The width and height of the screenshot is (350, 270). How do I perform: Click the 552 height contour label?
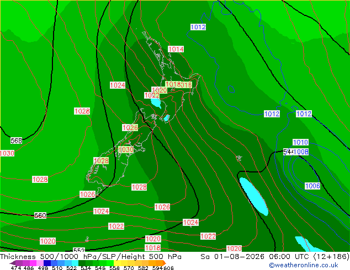point(79,250)
